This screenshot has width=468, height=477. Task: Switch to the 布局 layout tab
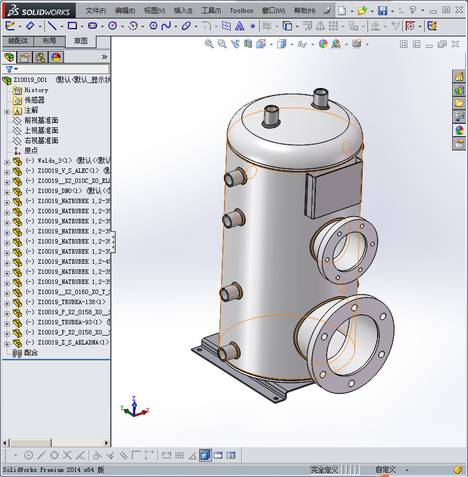[49, 41]
